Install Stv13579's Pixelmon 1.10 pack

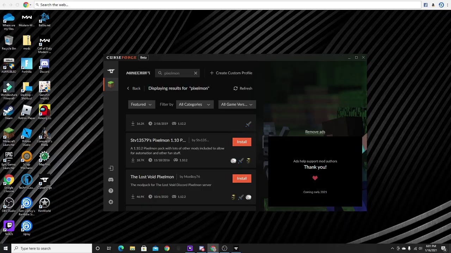242,142
